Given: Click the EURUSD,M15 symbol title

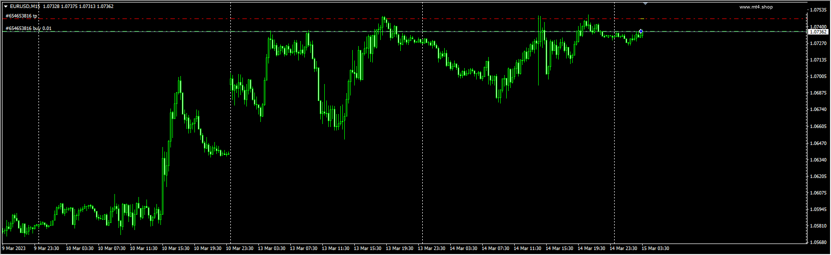Looking at the screenshot, I should pyautogui.click(x=25, y=6).
